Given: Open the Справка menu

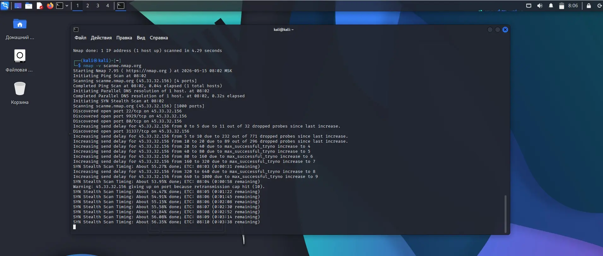Looking at the screenshot, I should click(x=159, y=38).
